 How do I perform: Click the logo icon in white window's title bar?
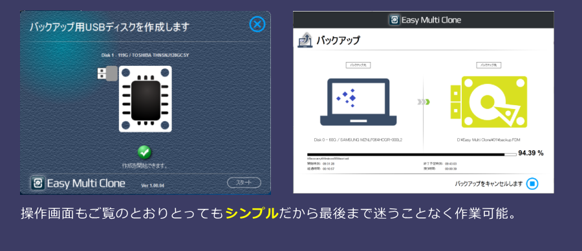click(x=394, y=19)
